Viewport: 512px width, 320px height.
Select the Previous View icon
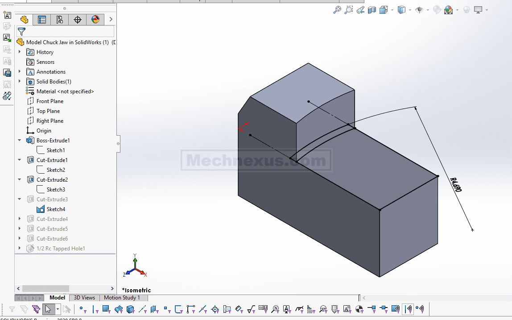360,10
